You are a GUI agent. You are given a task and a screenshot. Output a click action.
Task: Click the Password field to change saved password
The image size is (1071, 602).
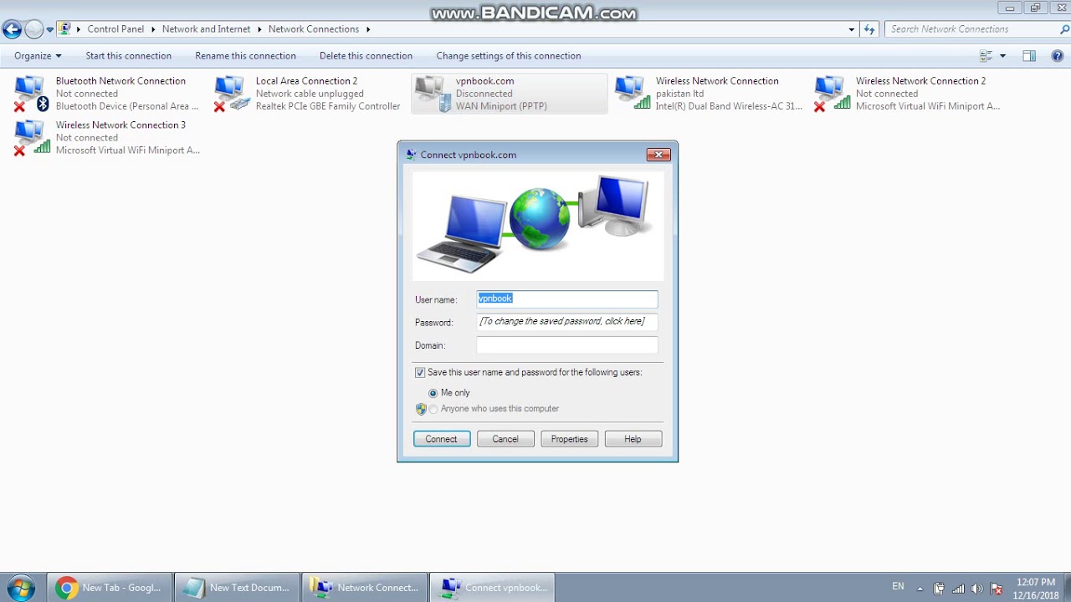[567, 322]
